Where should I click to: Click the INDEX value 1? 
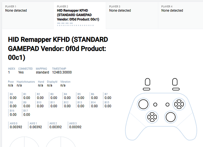(x=9, y=72)
